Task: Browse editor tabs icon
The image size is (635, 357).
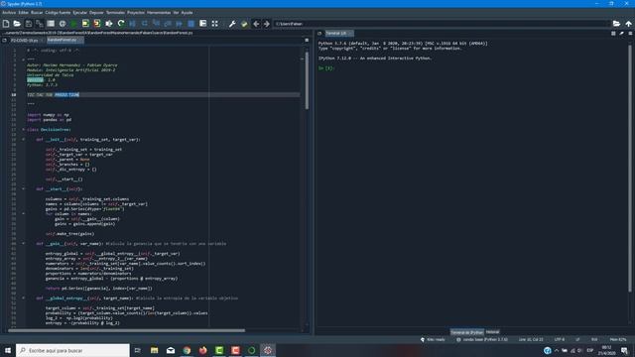Action: [x=4, y=40]
